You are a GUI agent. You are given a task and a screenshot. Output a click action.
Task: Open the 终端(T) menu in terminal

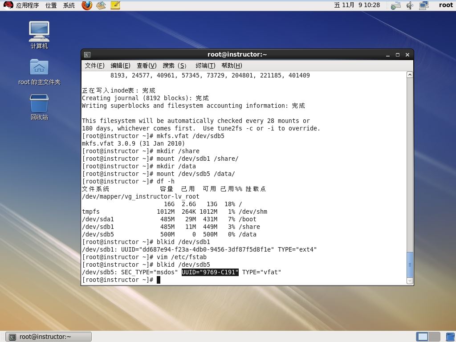pos(205,65)
